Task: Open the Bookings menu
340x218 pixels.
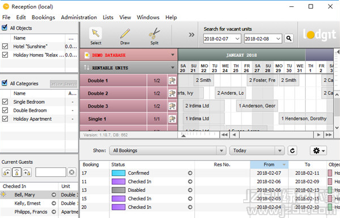Action: [43, 17]
